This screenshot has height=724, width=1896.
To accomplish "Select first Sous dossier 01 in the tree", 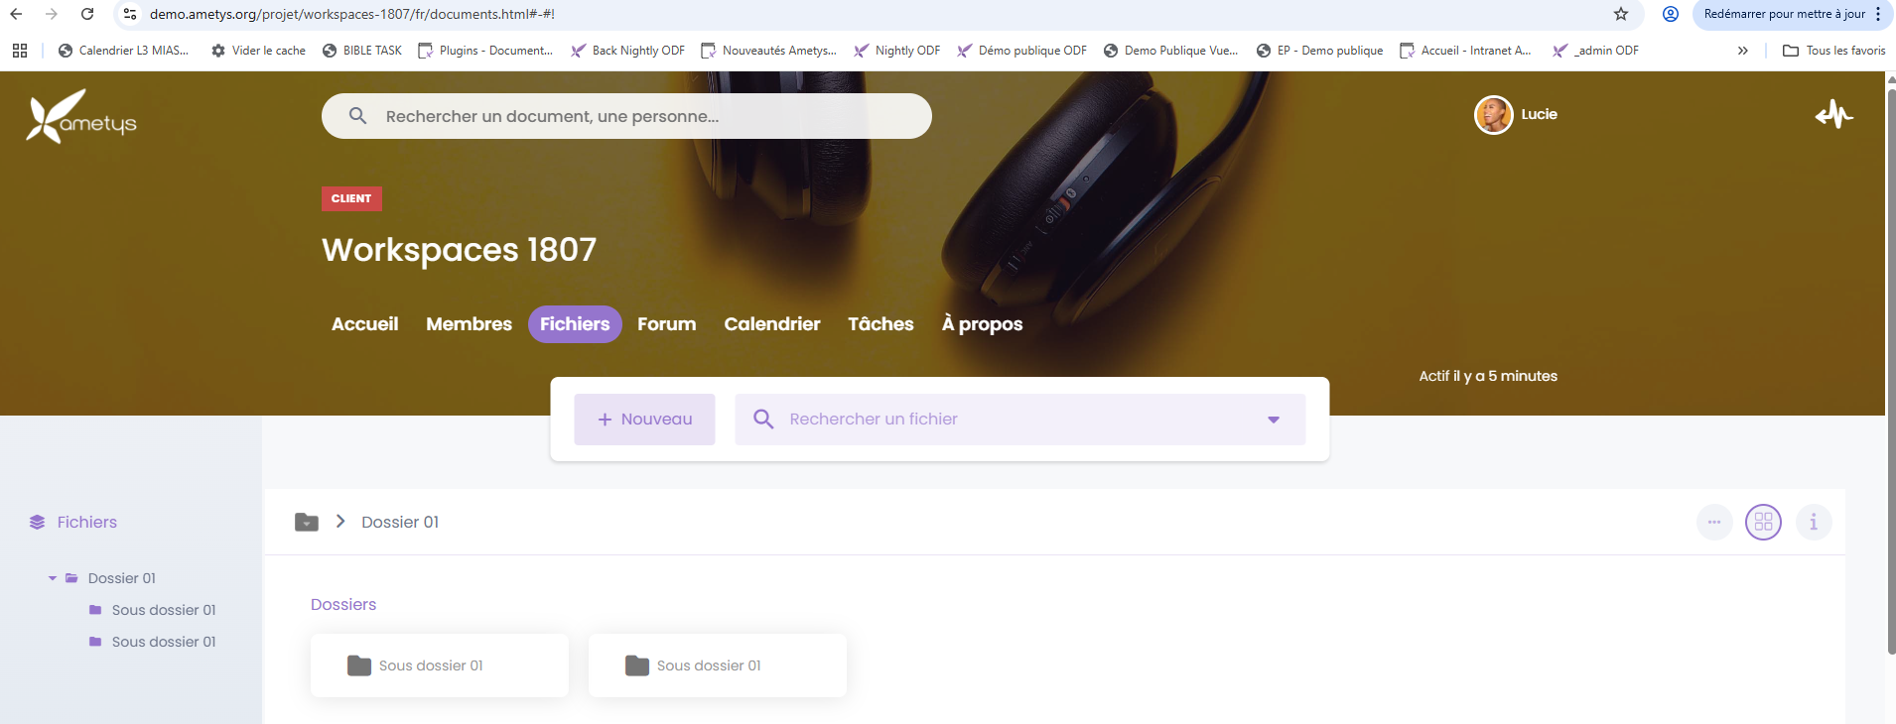I will 164,610.
